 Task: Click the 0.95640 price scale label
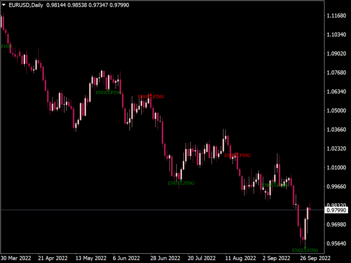point(336,244)
